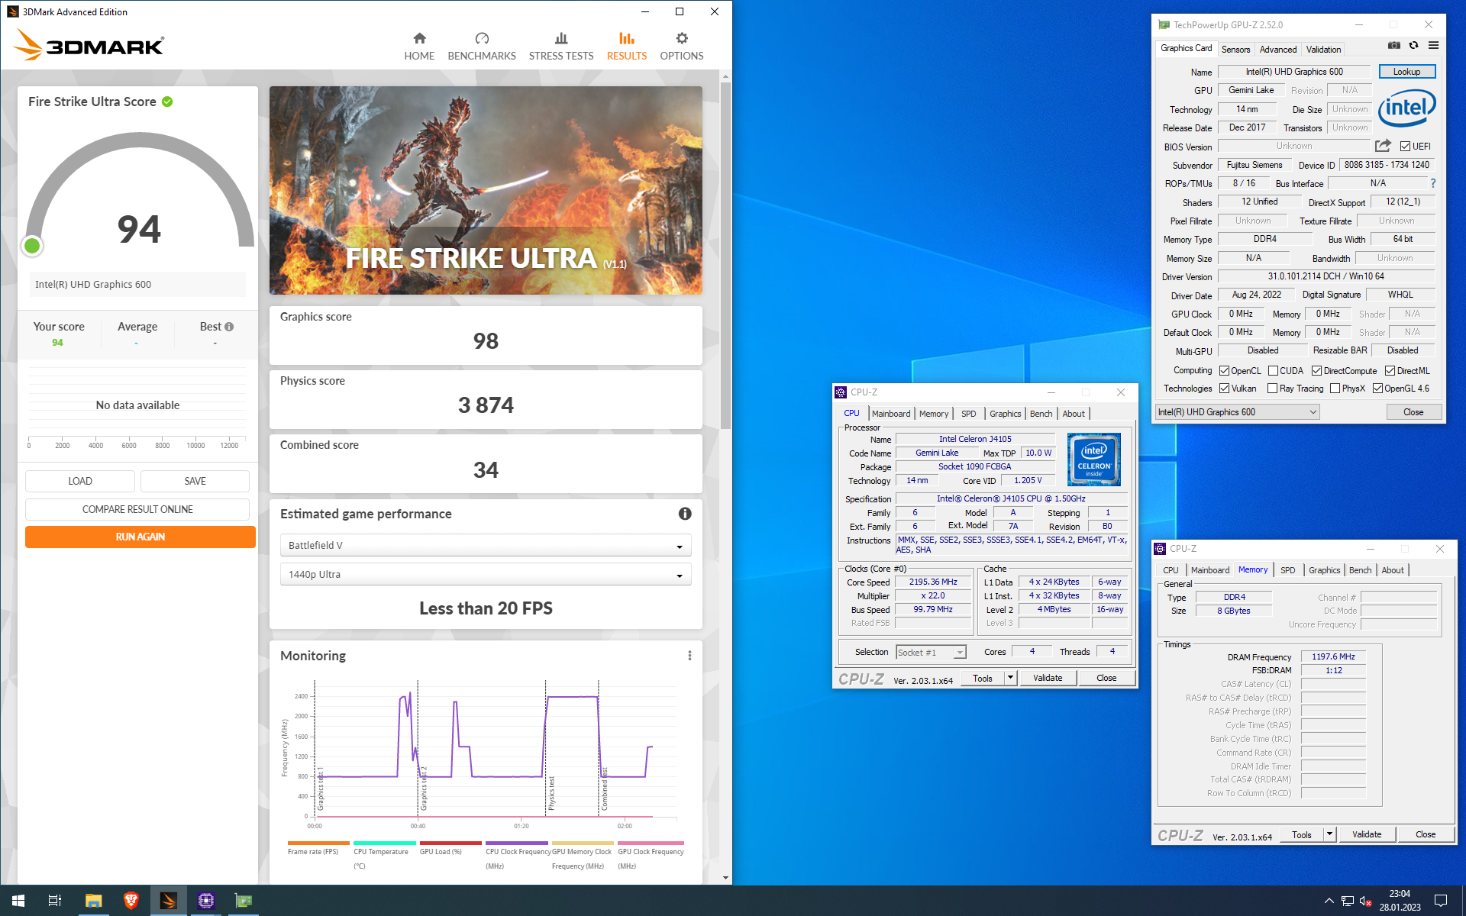The height and width of the screenshot is (916, 1466).
Task: Toggle the DirectCompute checkbox
Action: click(1317, 371)
